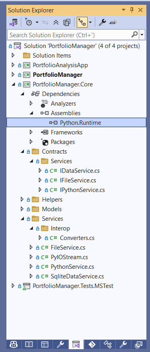Toggle the highlighted nested-tree view icon
This screenshot has width=150, height=352.
(82, 22)
